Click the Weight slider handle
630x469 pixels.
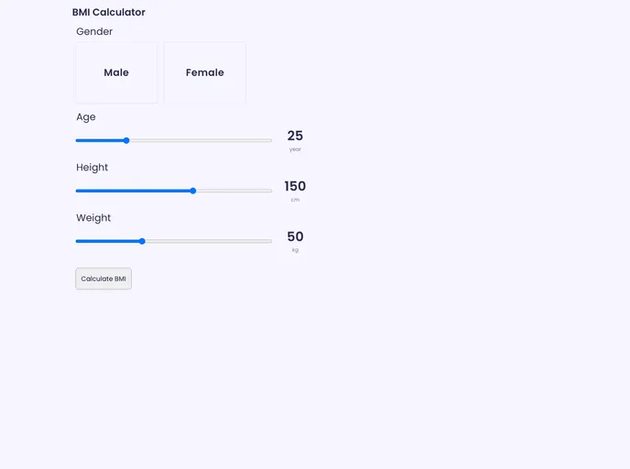coord(142,241)
